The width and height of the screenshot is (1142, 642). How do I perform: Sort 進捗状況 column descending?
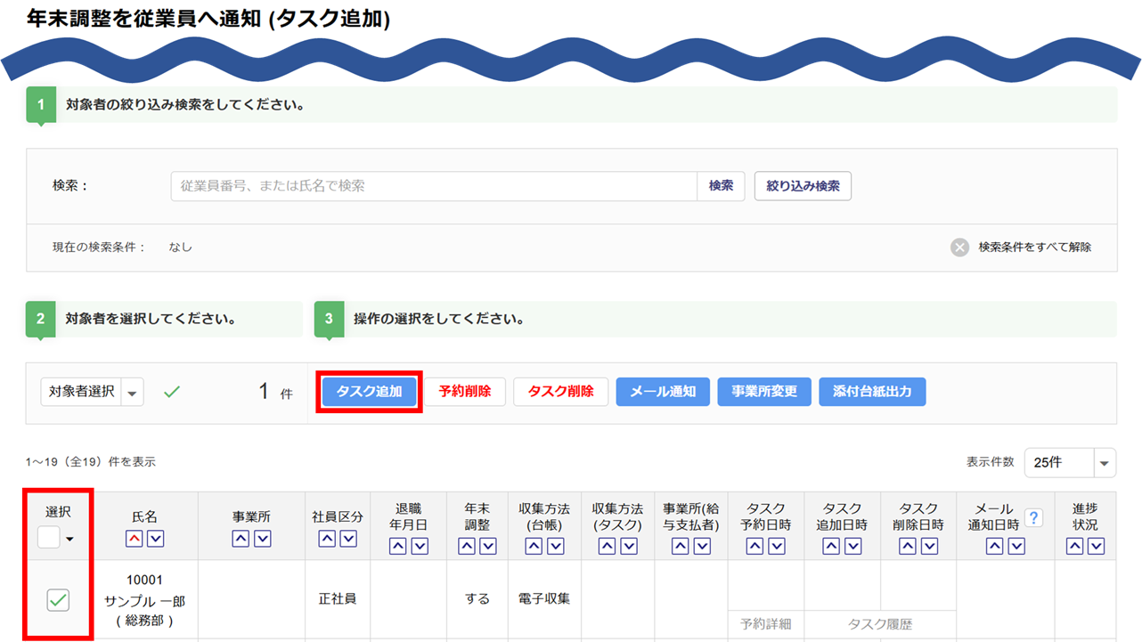click(1097, 546)
